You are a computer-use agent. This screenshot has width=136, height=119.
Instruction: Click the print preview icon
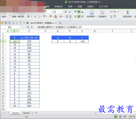(13, 23)
